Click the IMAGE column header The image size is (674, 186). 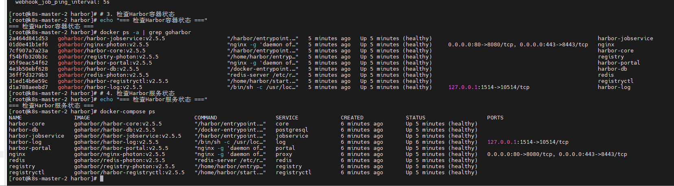(82, 118)
